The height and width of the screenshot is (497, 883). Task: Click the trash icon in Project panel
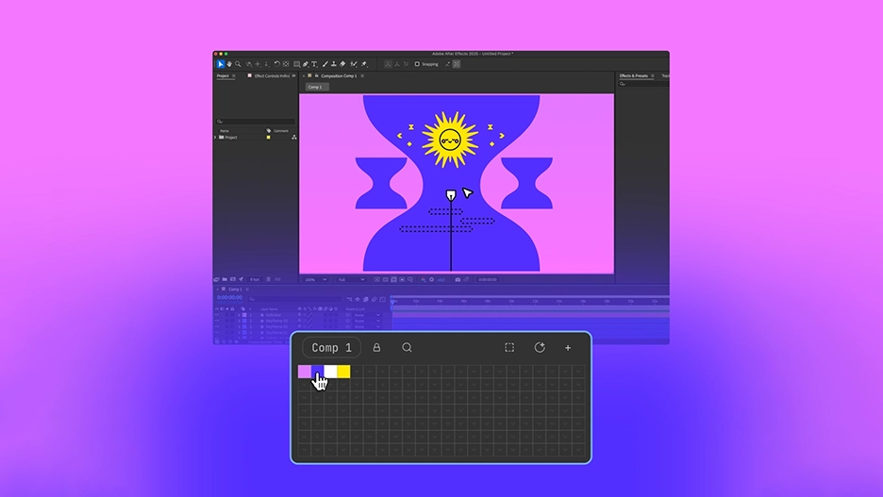click(x=269, y=279)
